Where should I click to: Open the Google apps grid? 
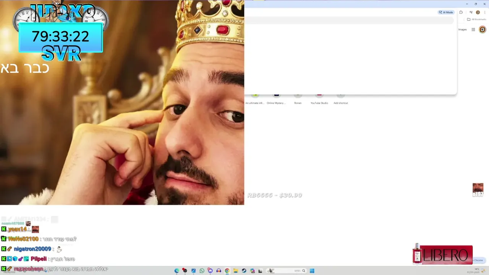[x=473, y=29]
